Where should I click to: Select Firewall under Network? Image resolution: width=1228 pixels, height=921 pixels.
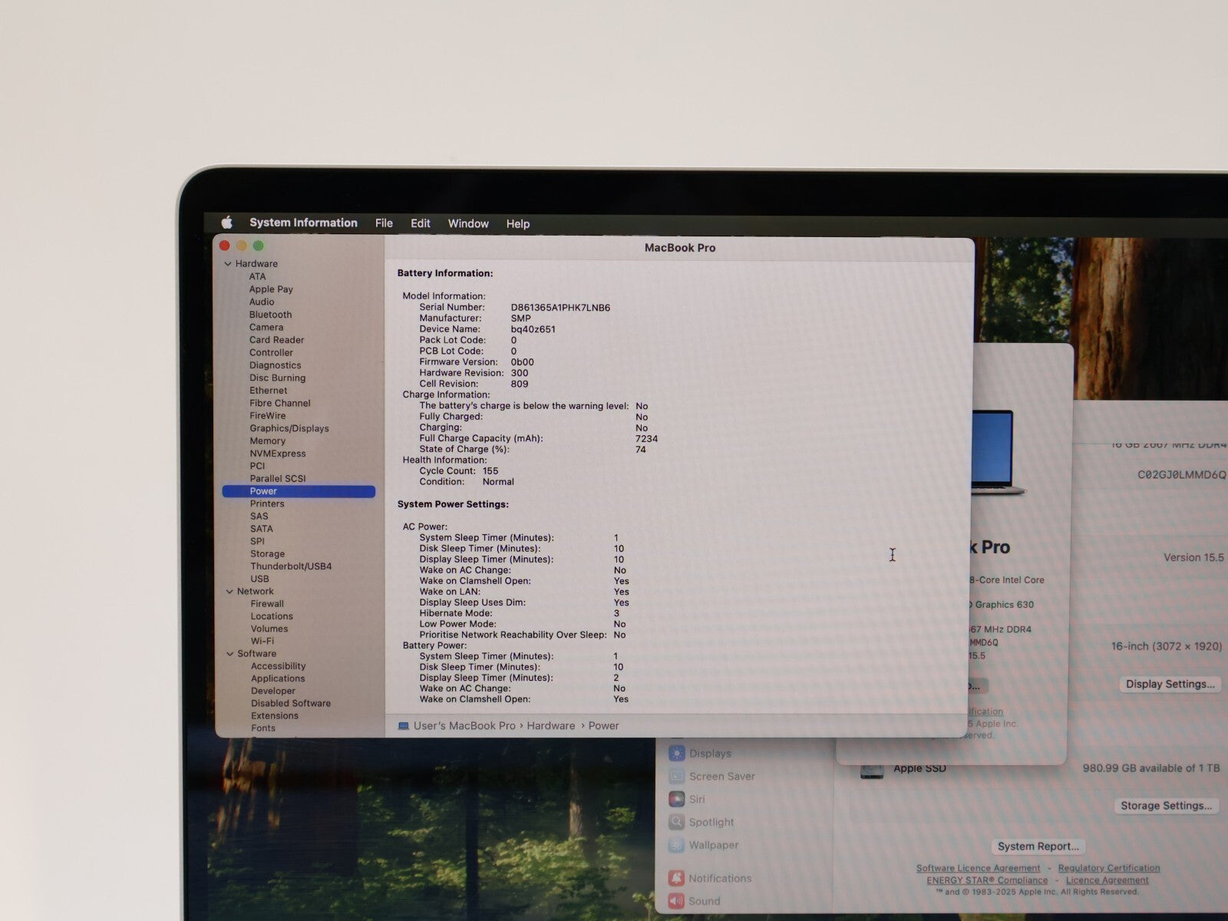click(x=267, y=604)
